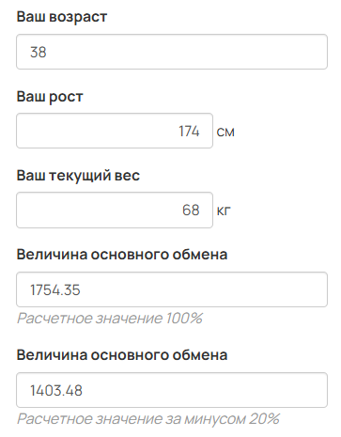The height and width of the screenshot is (437, 341).
Task: Click the 'Расчетное значение за минусом 20%' hint
Action: 148,419
